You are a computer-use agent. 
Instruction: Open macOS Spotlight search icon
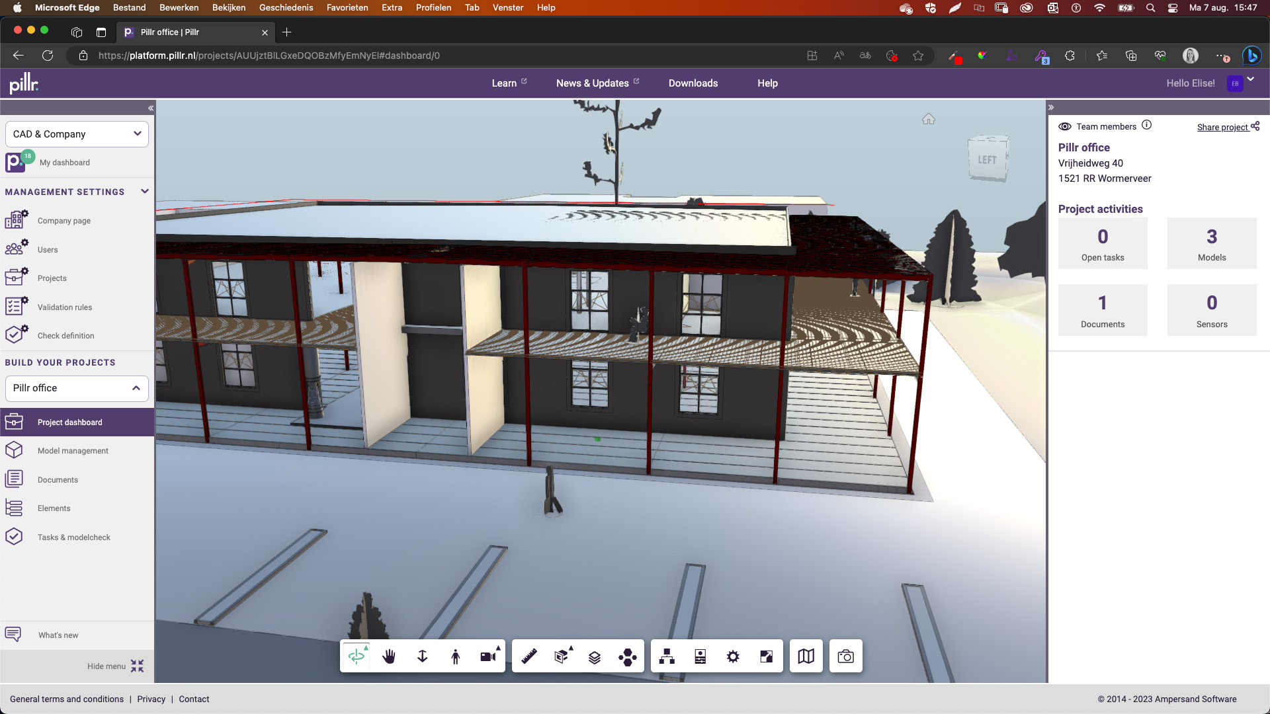click(x=1150, y=7)
